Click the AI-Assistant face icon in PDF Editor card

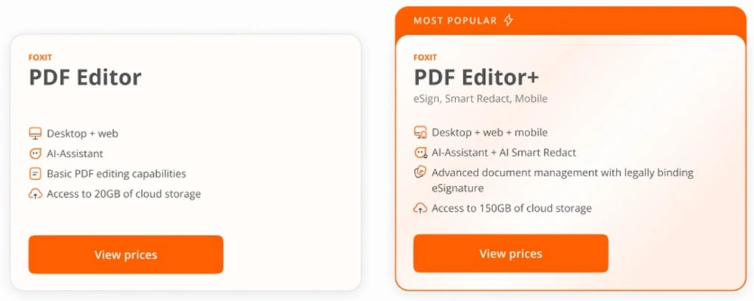35,153
